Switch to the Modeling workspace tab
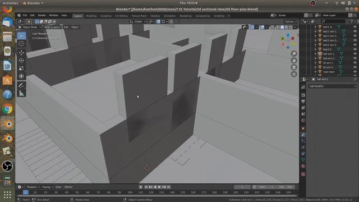 coord(91,16)
